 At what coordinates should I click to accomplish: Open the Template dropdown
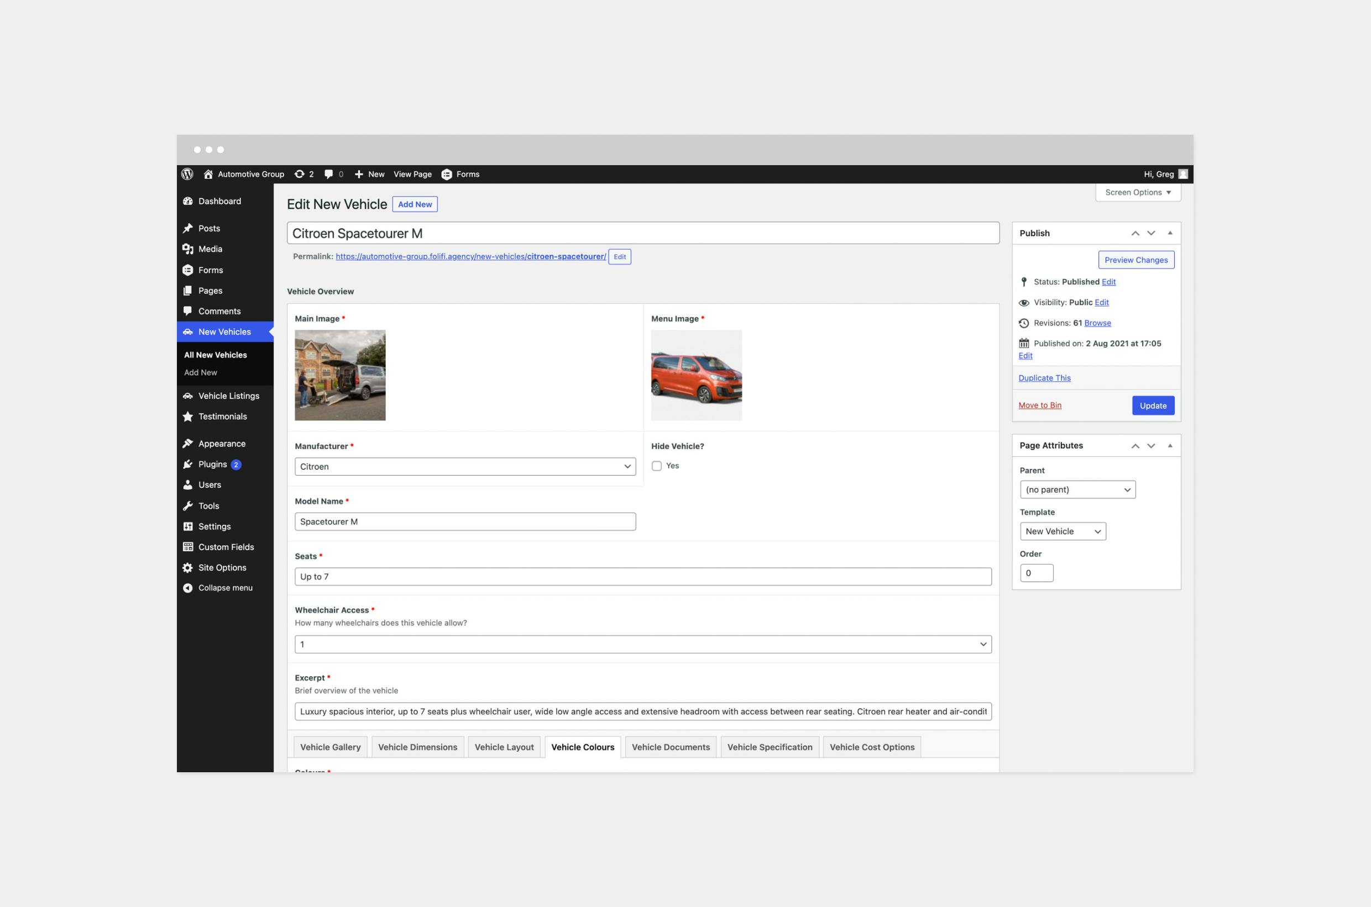pyautogui.click(x=1063, y=531)
